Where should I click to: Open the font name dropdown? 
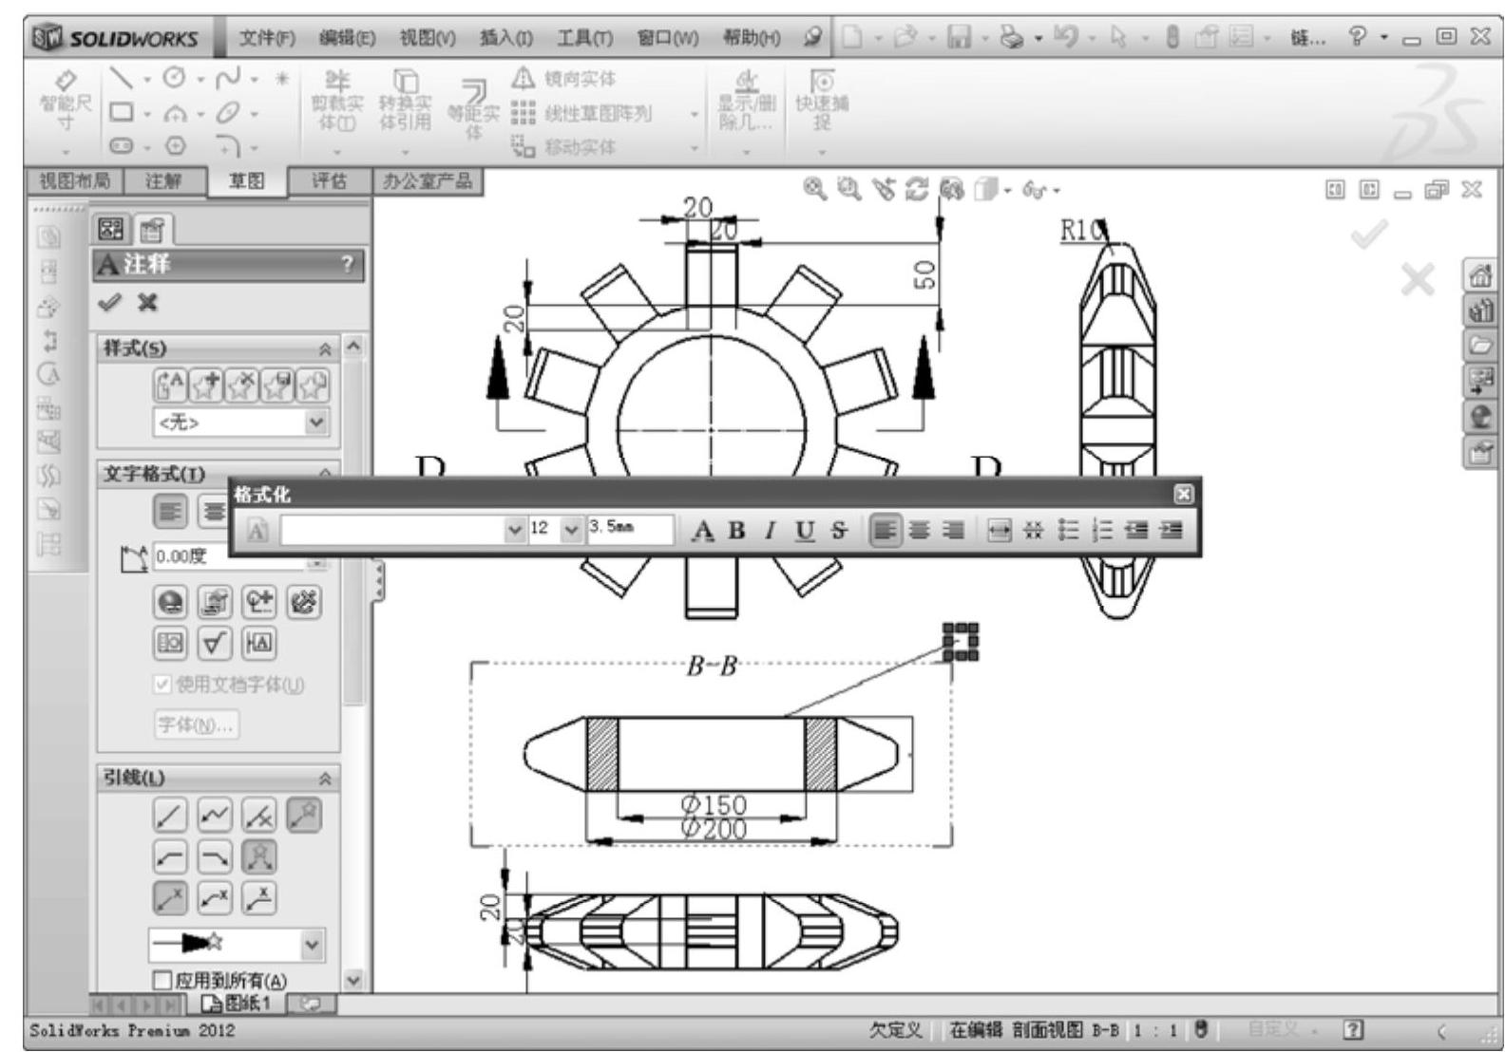514,530
